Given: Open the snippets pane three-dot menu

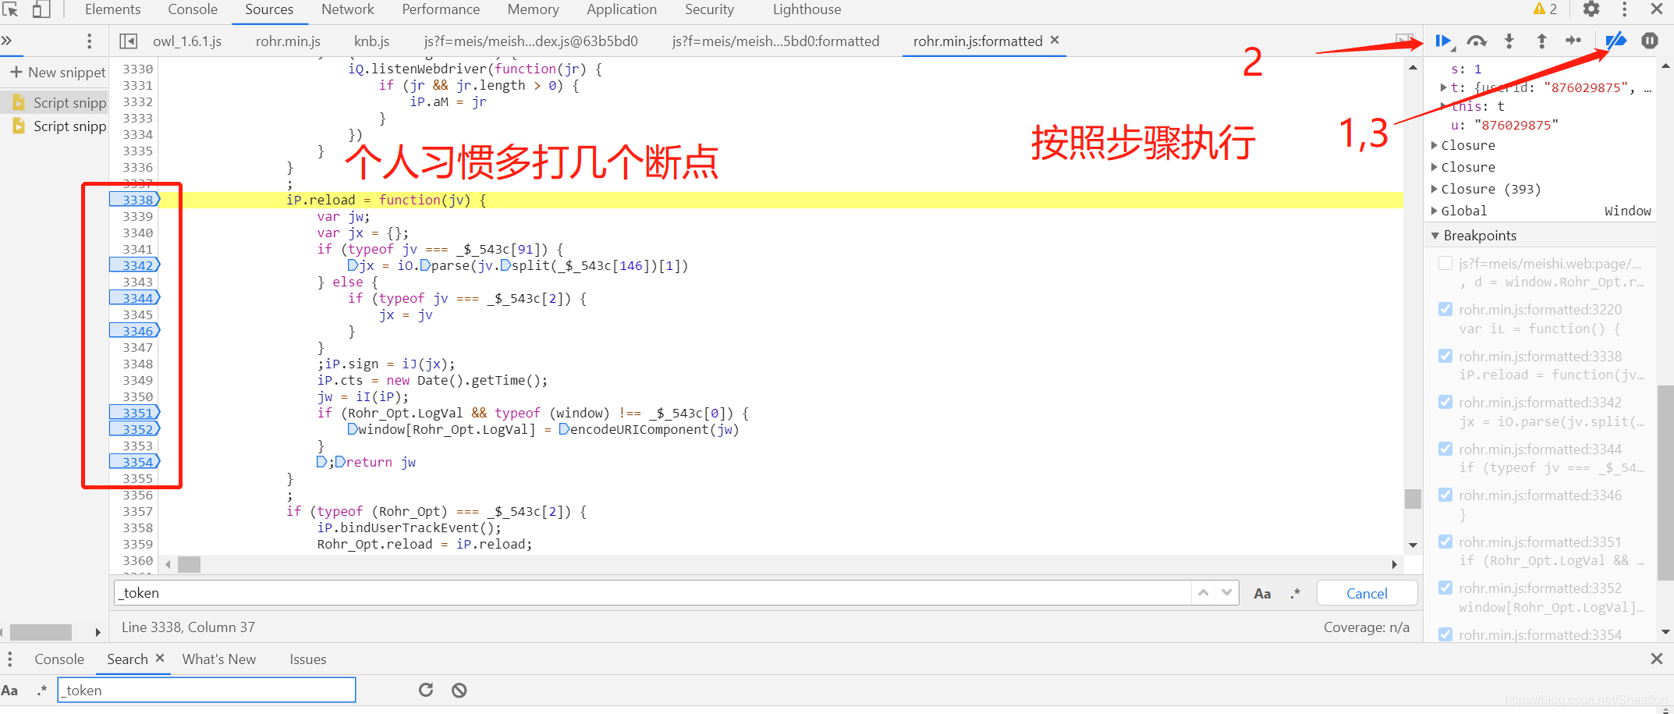Looking at the screenshot, I should coord(90,41).
